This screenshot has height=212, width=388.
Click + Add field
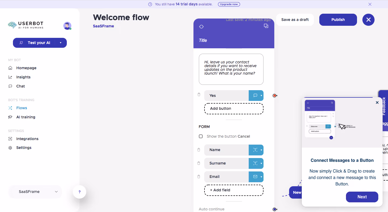pos(234,190)
